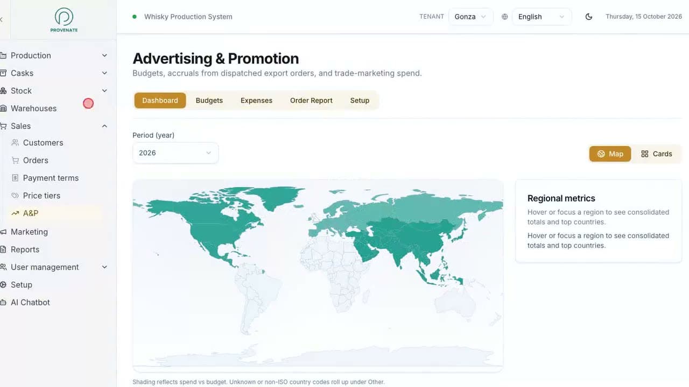
Task: Click the Cards grid icon
Action: 645,154
